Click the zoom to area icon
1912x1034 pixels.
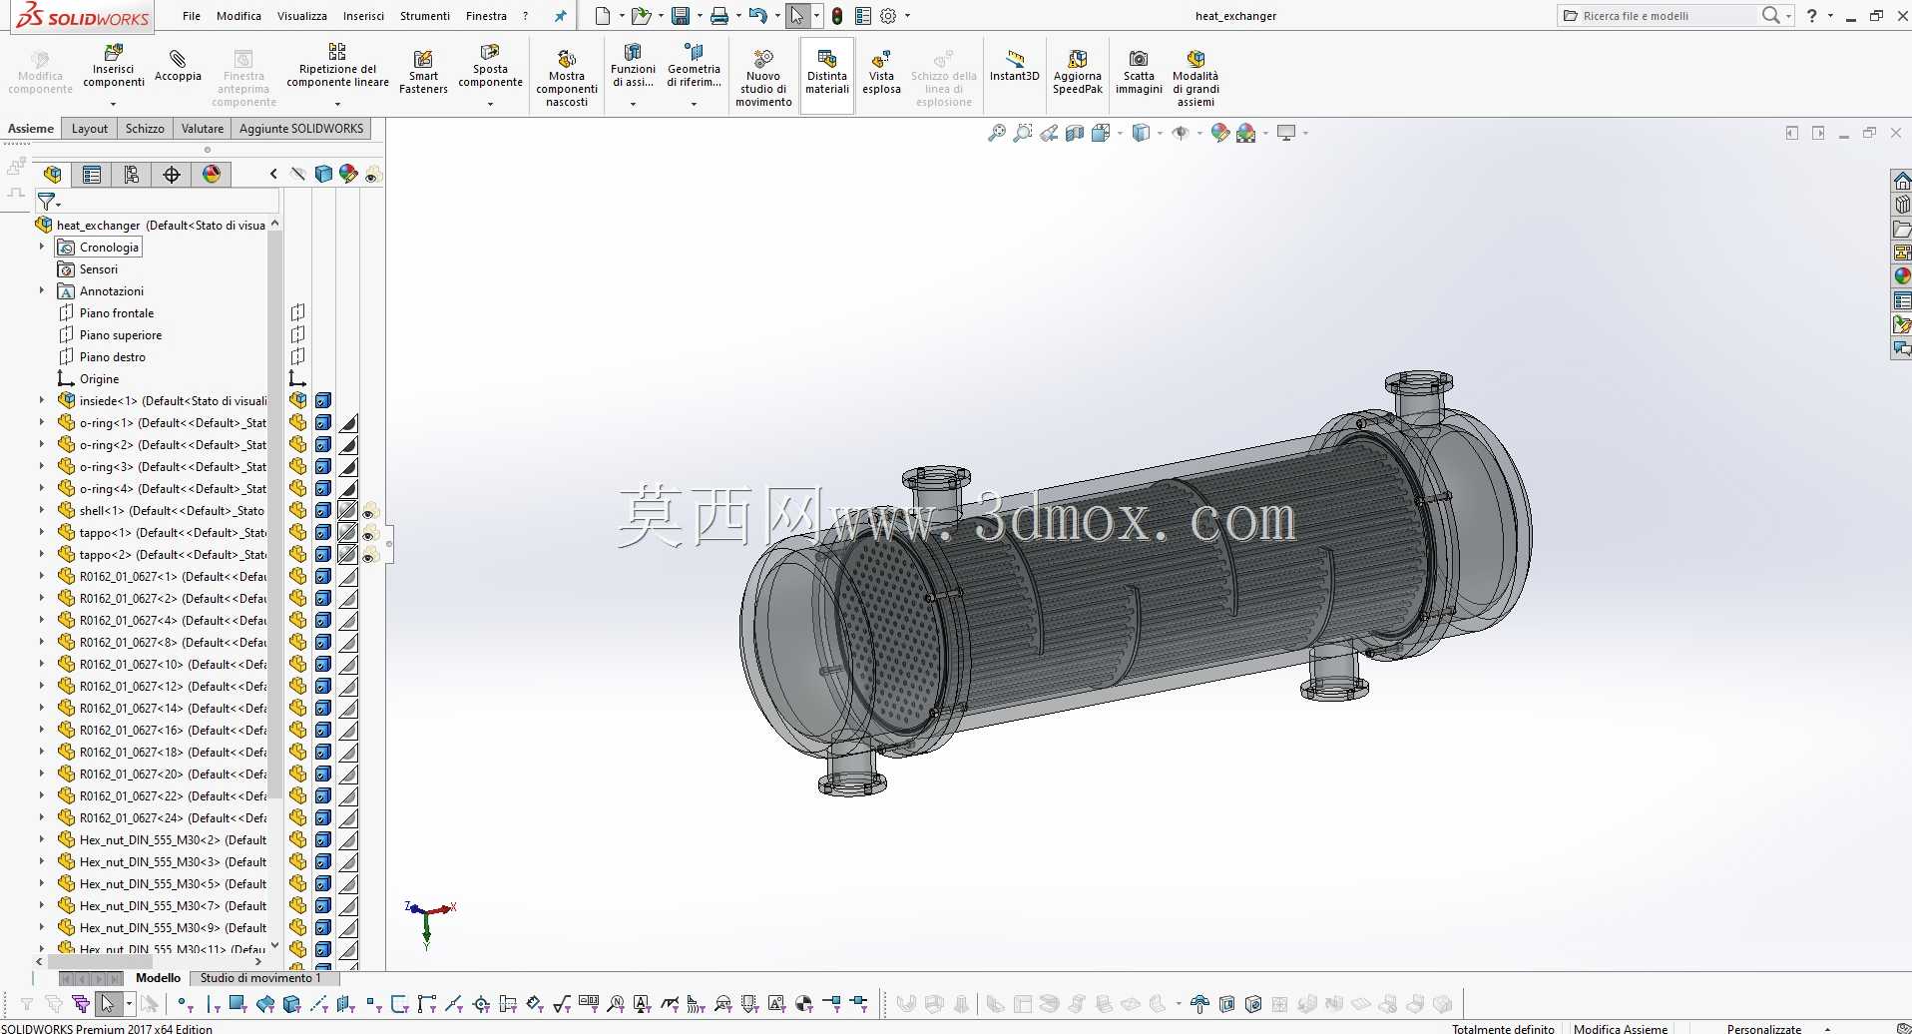[1022, 133]
